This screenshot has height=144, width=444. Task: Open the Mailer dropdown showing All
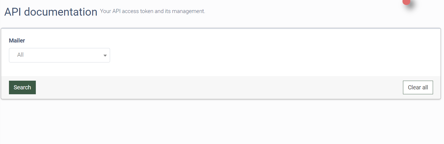(x=60, y=55)
